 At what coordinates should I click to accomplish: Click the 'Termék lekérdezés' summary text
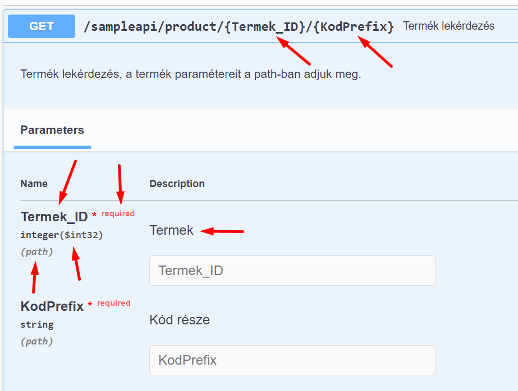448,26
